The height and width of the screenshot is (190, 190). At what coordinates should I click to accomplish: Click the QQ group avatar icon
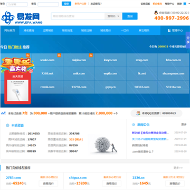point(138,113)
